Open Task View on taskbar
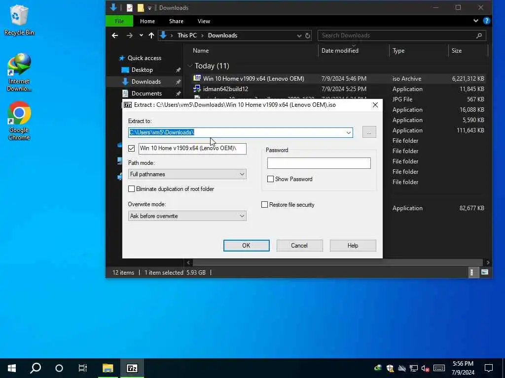 [x=83, y=368]
